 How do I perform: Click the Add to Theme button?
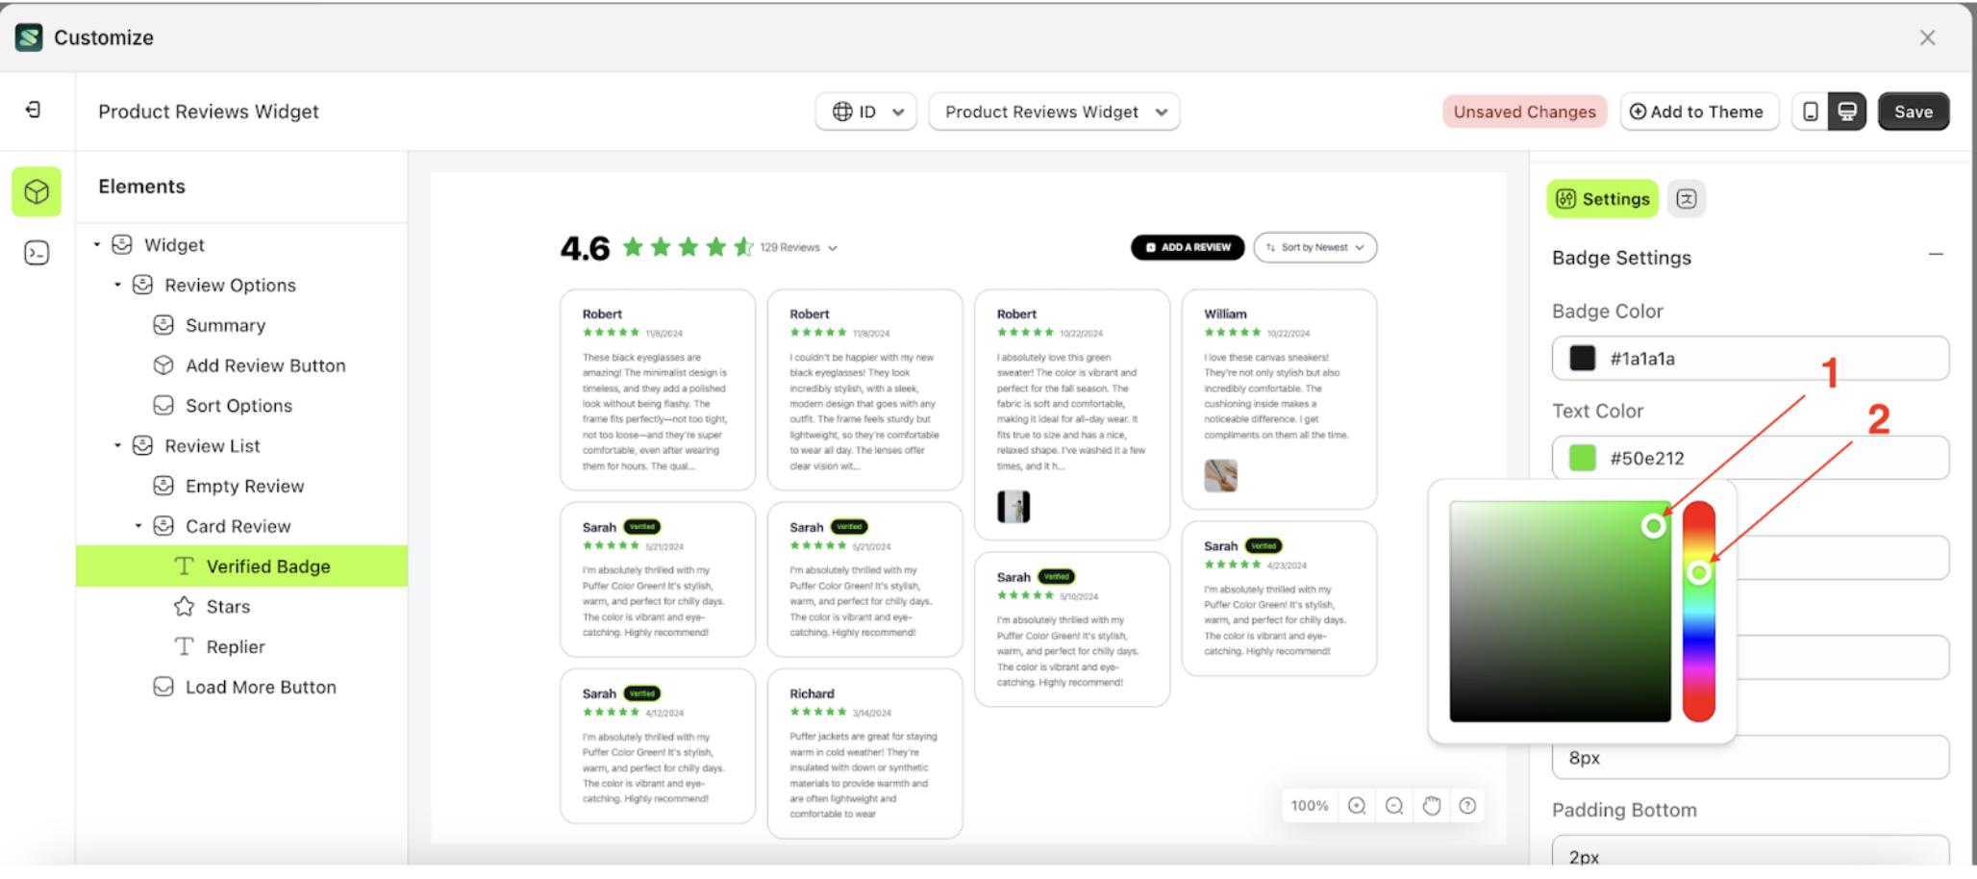1699,111
